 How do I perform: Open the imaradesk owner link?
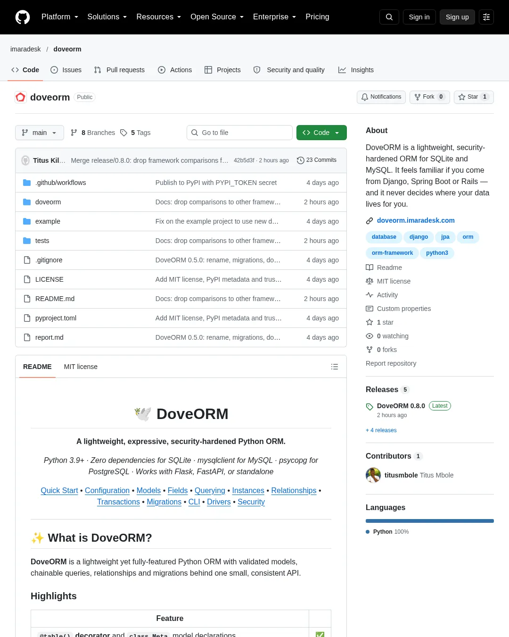[x=25, y=49]
